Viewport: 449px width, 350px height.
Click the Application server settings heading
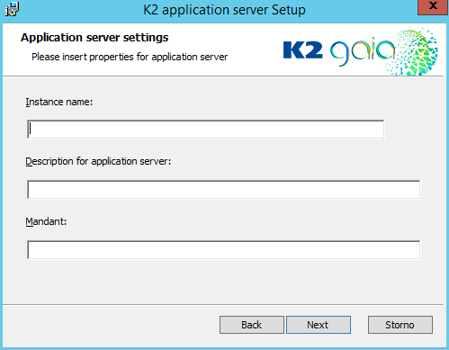(94, 38)
